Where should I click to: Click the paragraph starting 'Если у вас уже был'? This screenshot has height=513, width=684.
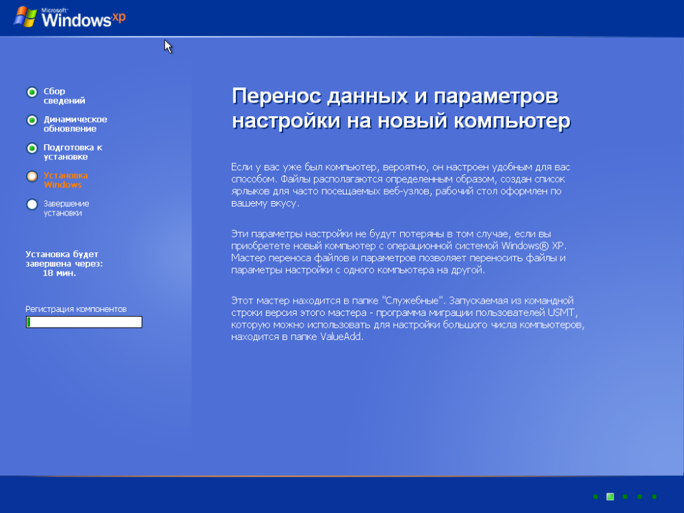click(x=400, y=185)
